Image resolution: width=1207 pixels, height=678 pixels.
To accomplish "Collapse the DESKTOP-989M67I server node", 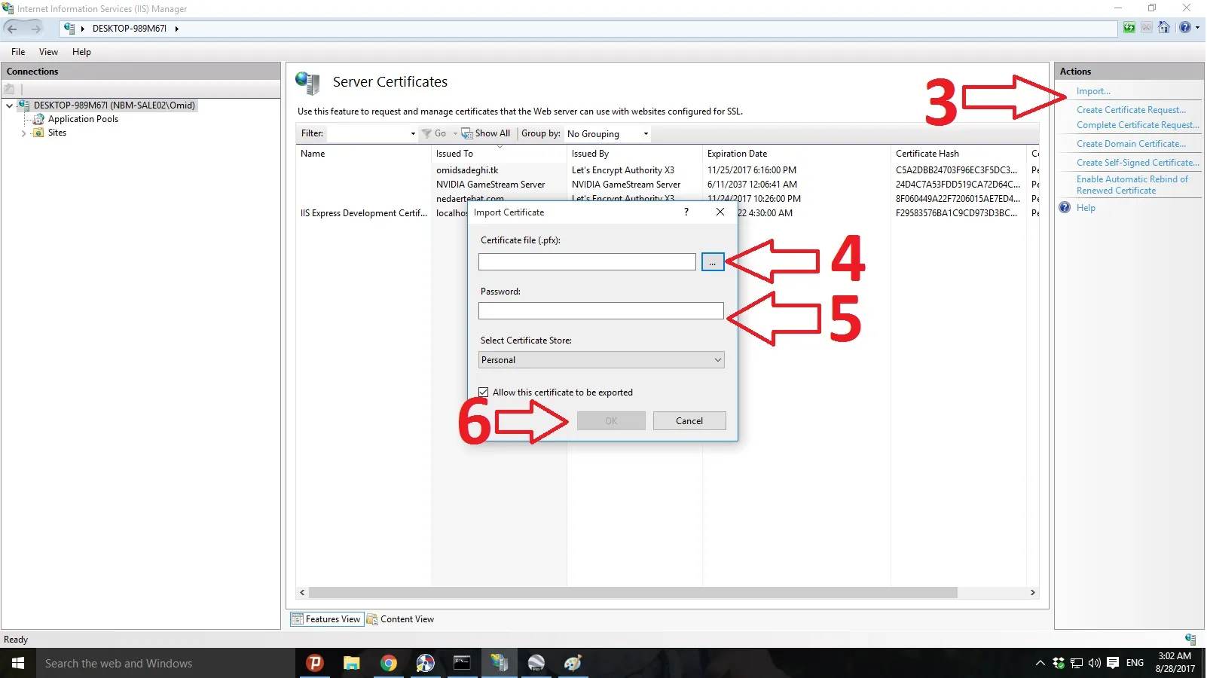I will (x=9, y=105).
